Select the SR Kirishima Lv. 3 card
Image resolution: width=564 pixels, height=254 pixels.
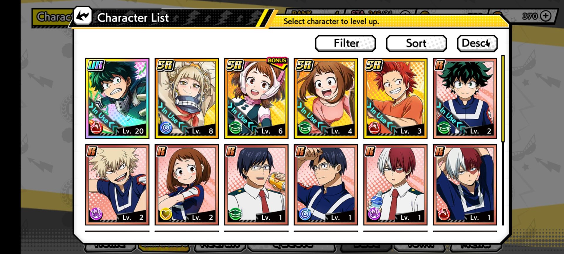tap(395, 98)
